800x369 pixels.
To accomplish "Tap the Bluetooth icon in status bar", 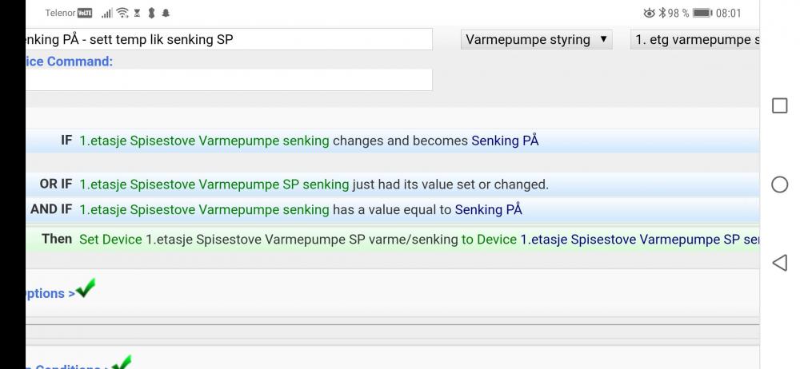I will click(661, 13).
